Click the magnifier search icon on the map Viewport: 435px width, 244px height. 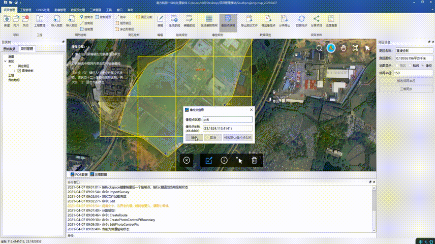click(x=319, y=48)
